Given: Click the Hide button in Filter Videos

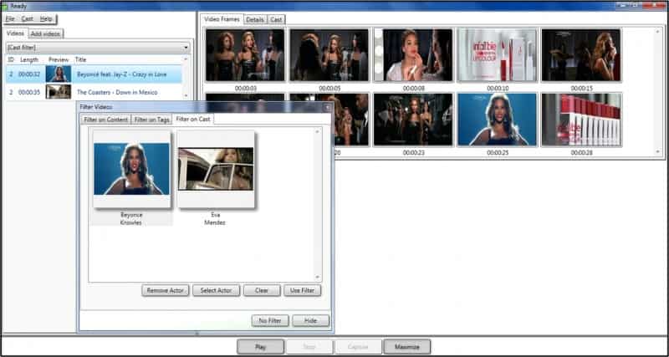Looking at the screenshot, I should coord(310,321).
